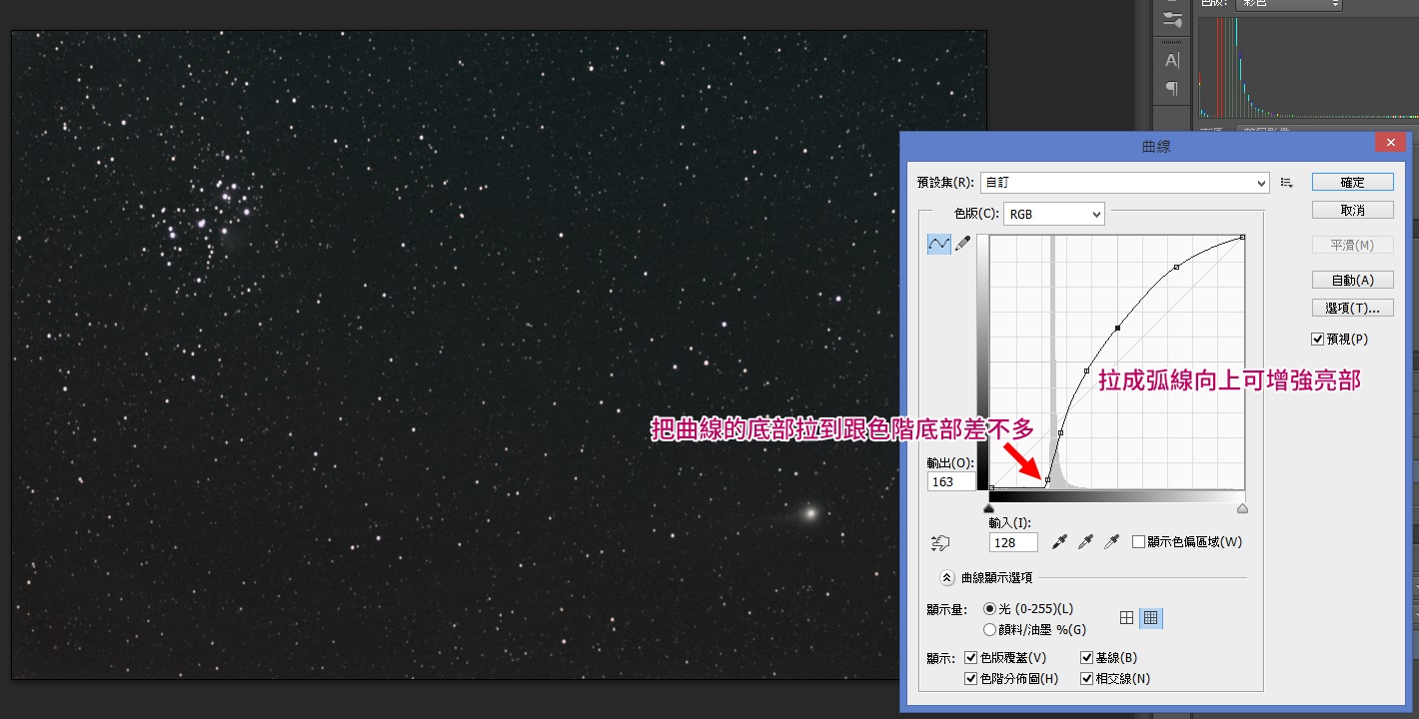Activate the on-image adjustment hand tool
This screenshot has height=719, width=1419.
pyautogui.click(x=939, y=542)
